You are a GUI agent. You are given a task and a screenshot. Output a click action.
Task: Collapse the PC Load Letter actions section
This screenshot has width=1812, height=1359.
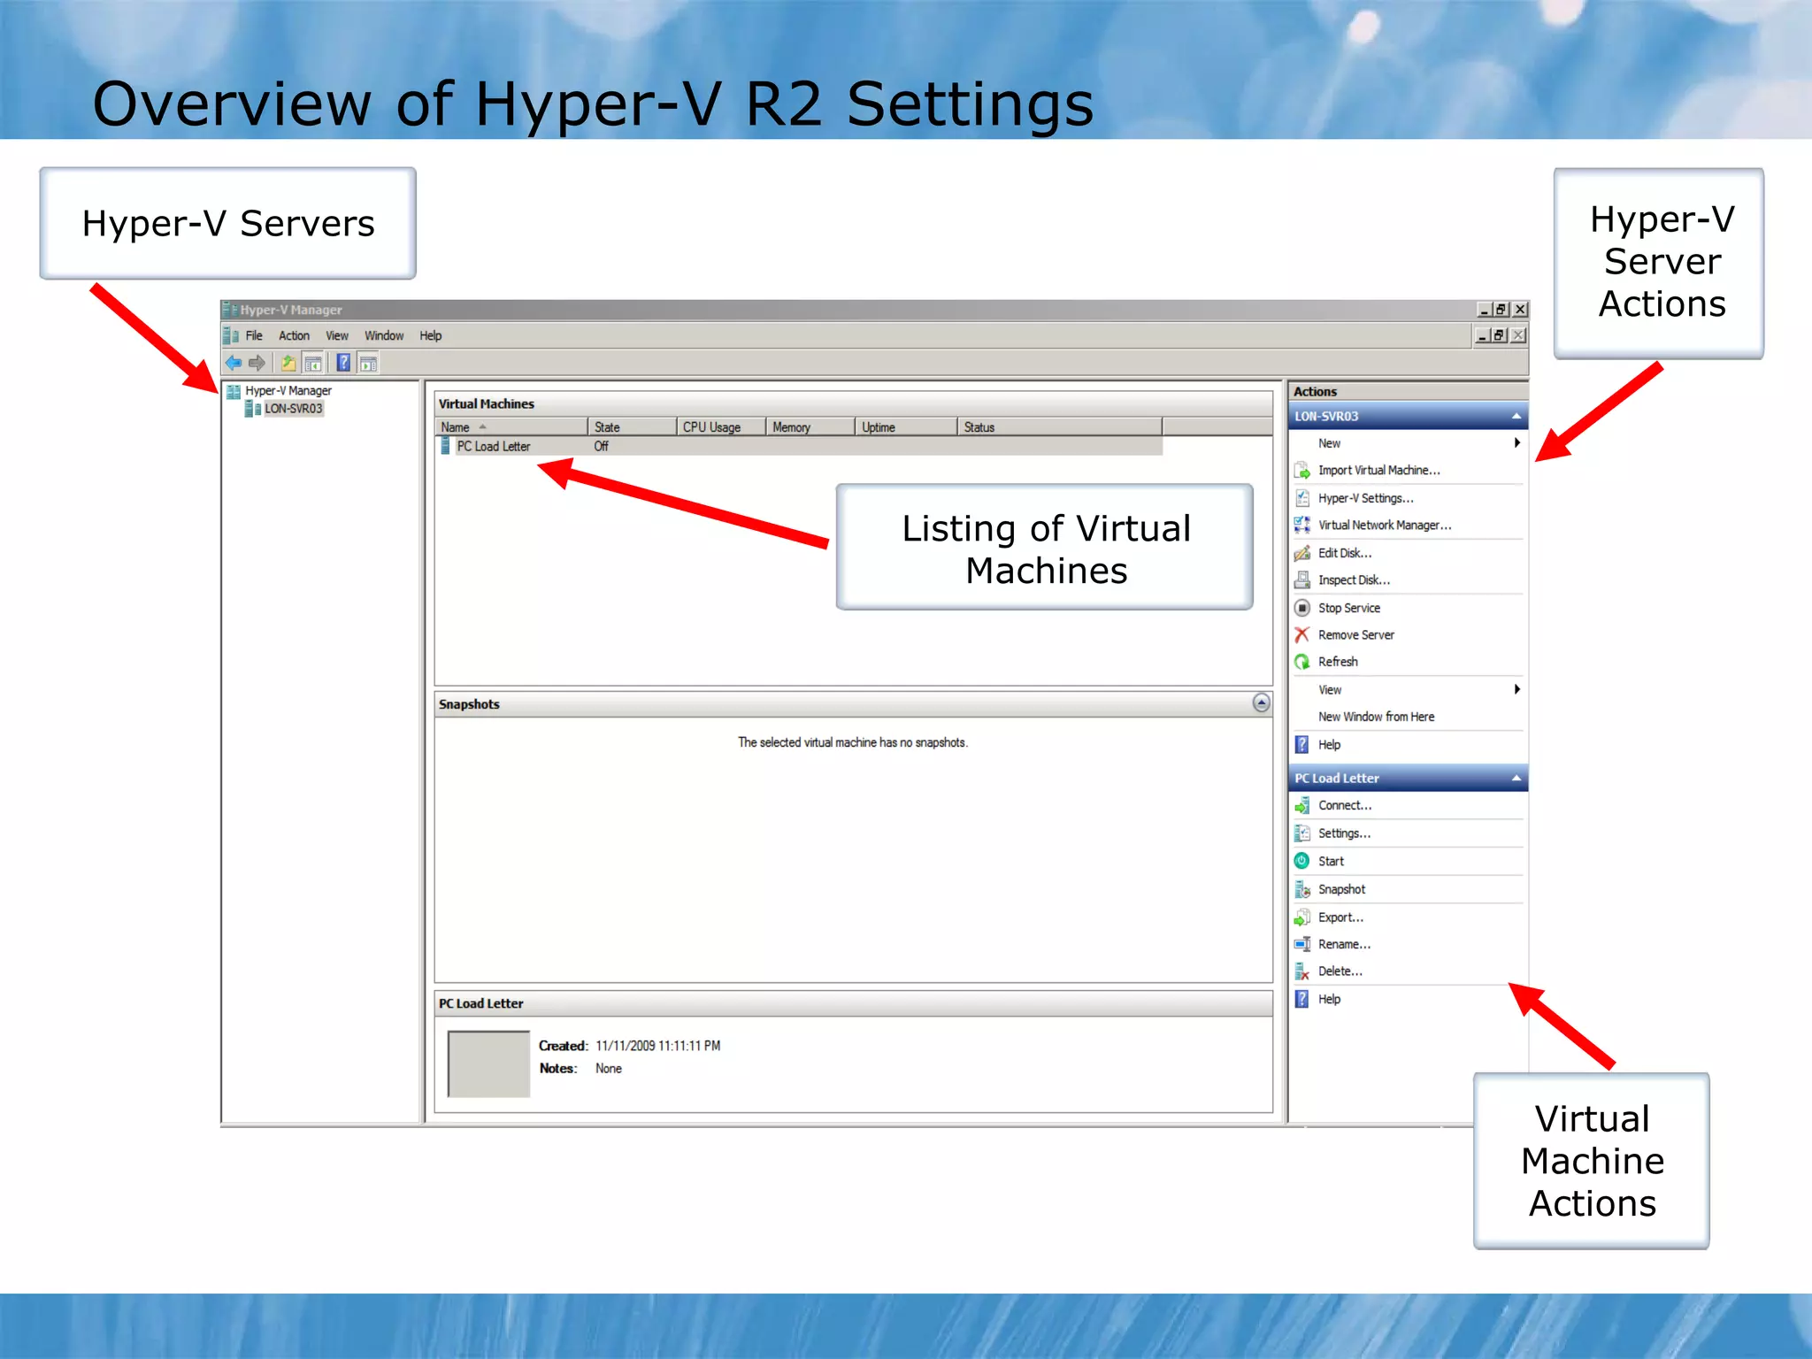pyautogui.click(x=1516, y=779)
